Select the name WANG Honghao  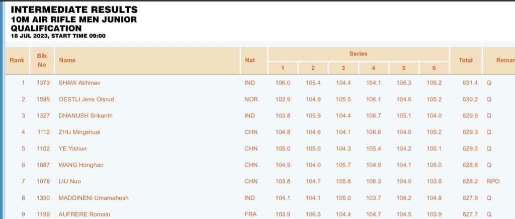pos(81,165)
